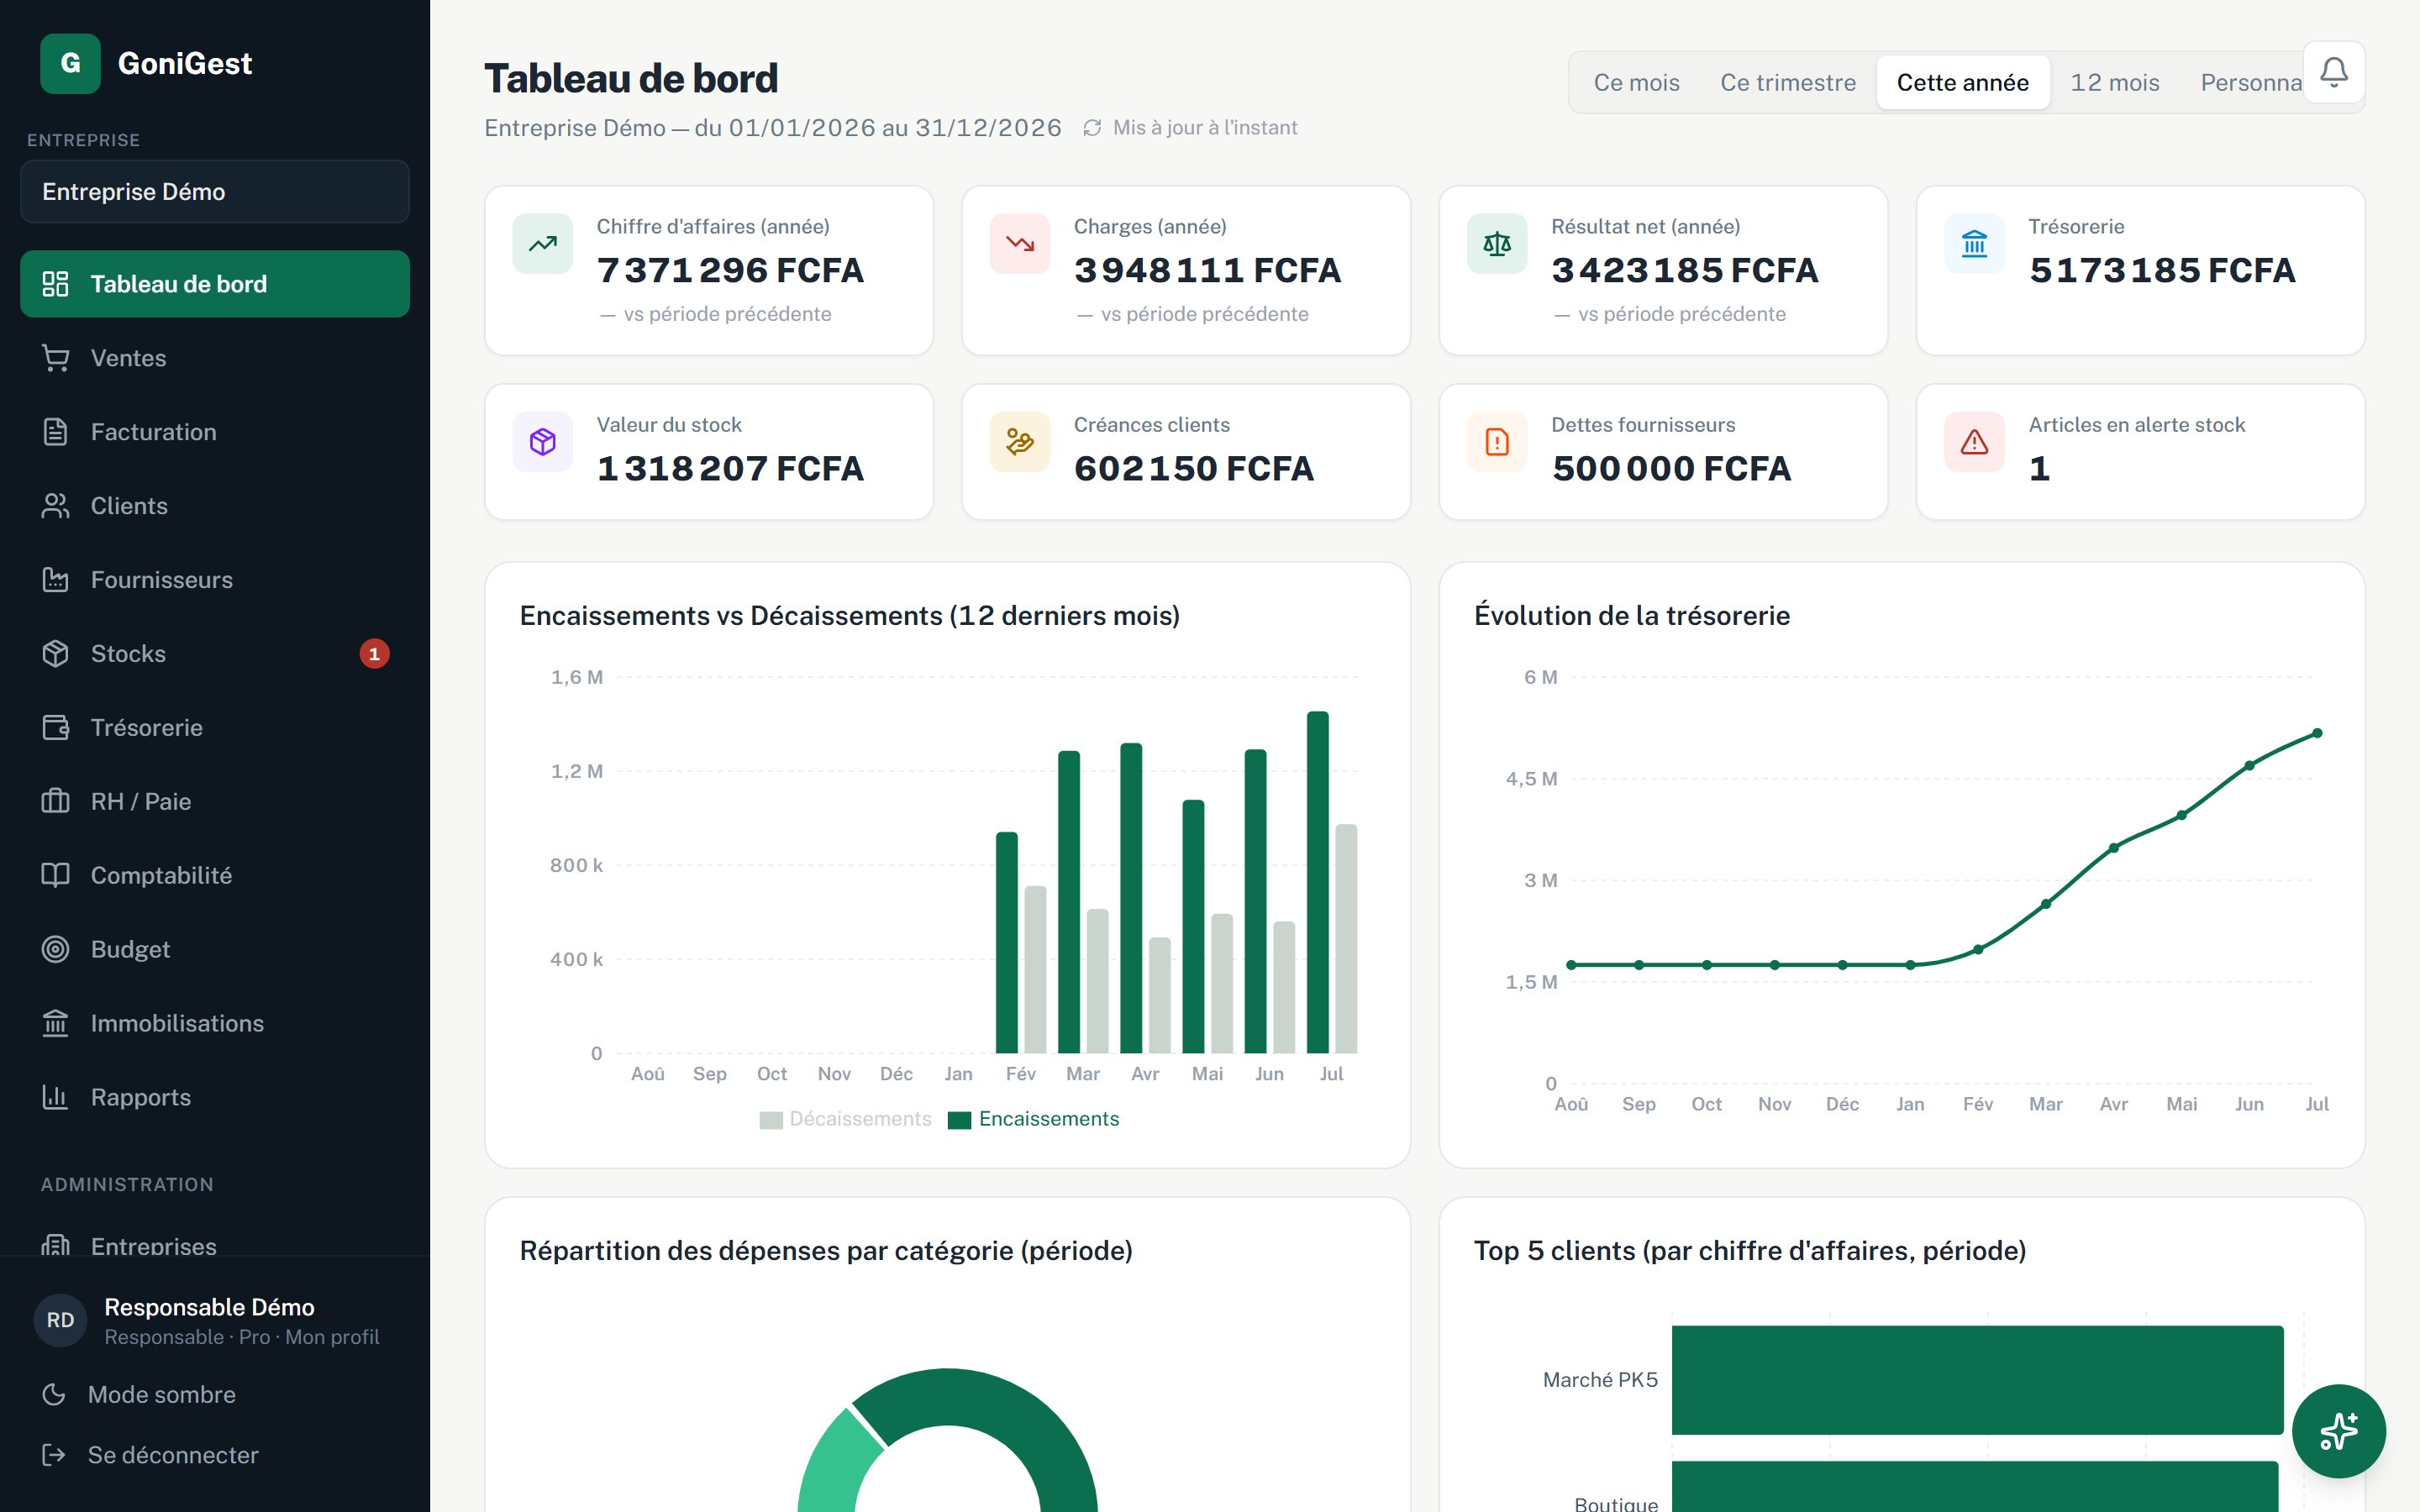
Task: Open notifications bell
Action: point(2334,72)
